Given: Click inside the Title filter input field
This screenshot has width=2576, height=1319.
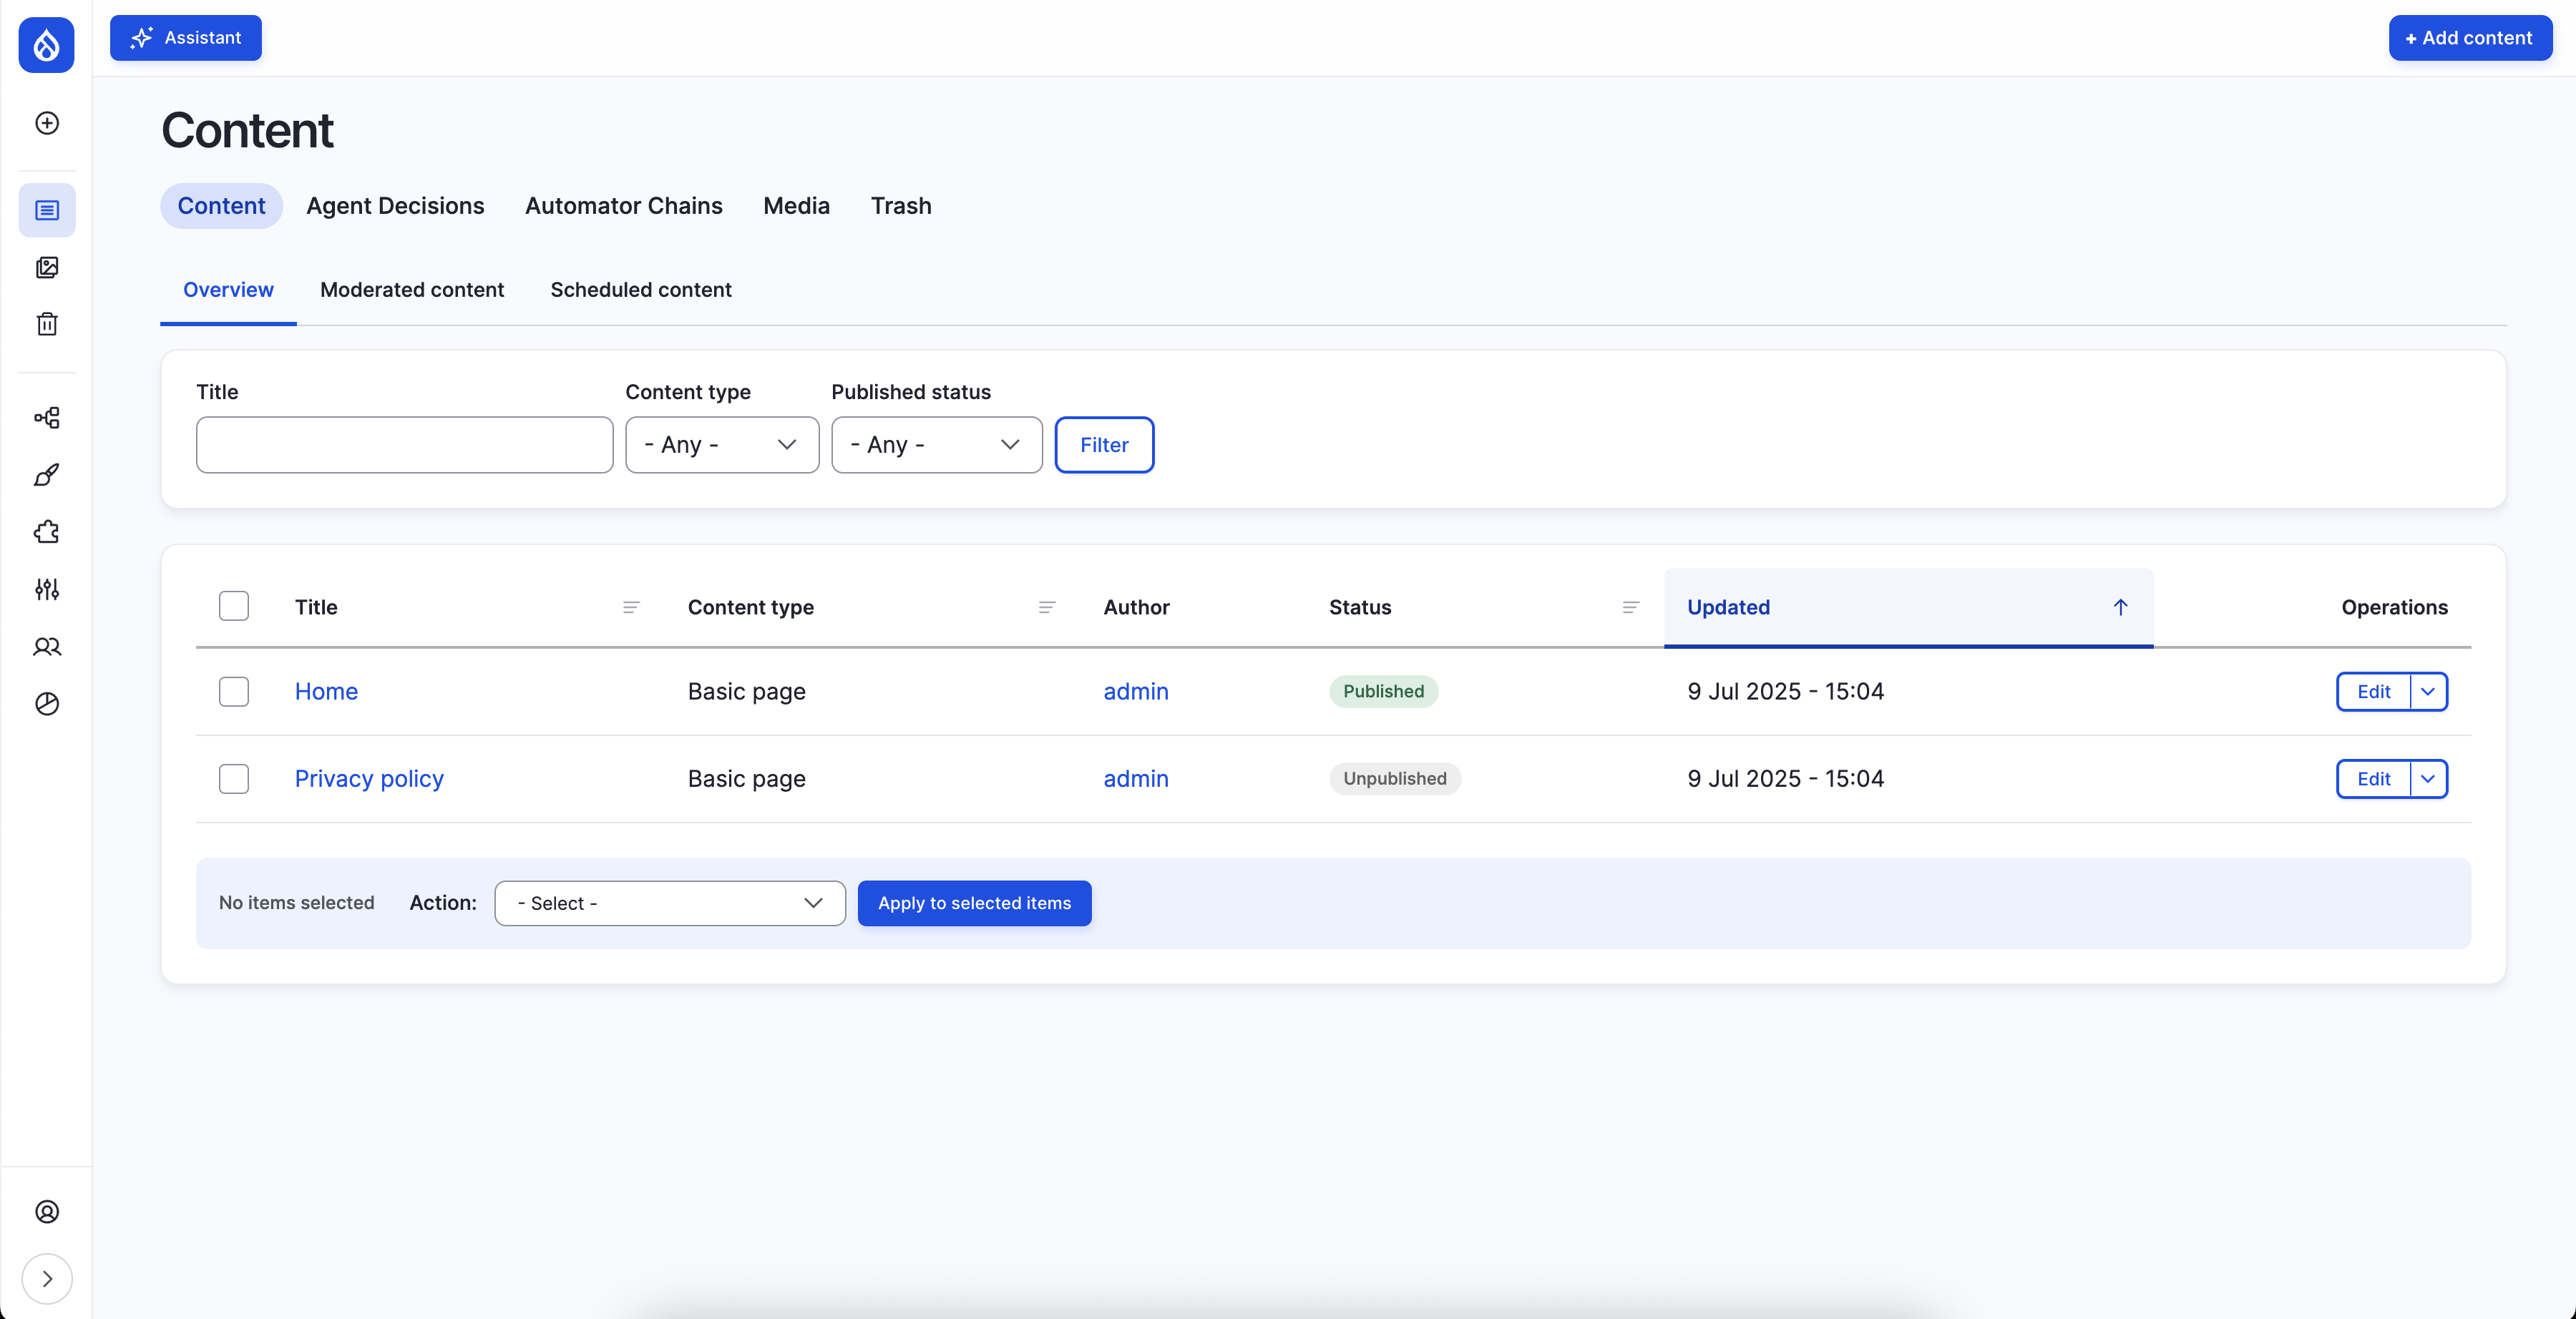Looking at the screenshot, I should click(404, 444).
